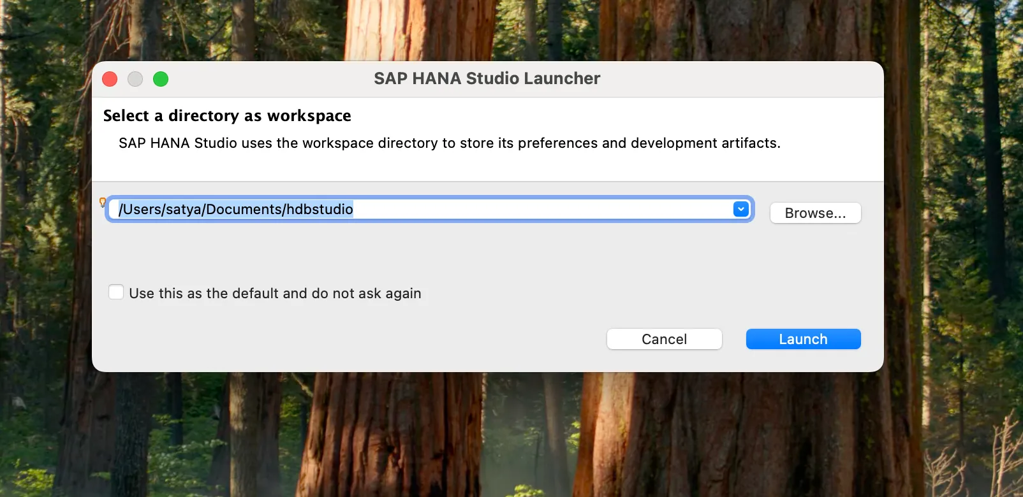Viewport: 1023px width, 497px height.
Task: Click the 'Select a directory as workspace' heading
Action: coord(227,115)
